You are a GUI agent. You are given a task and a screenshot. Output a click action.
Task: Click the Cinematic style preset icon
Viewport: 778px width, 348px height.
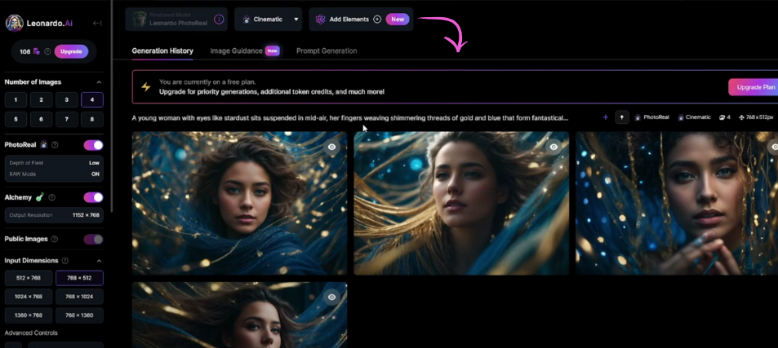point(246,20)
